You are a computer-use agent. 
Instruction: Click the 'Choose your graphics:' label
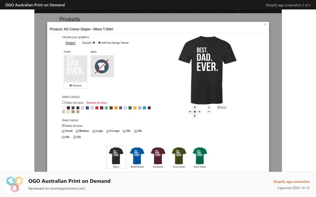point(76,37)
